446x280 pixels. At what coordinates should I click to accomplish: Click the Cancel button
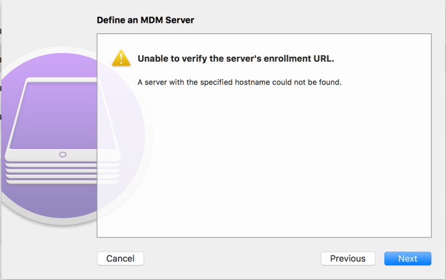point(120,258)
